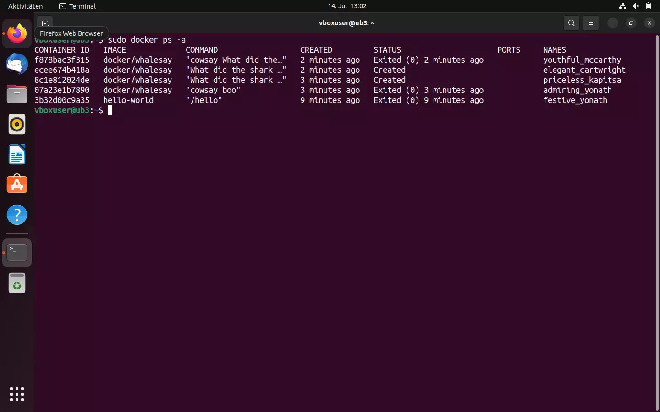Launch Firefox Web Browser from dock
The image size is (660, 412).
(x=17, y=33)
